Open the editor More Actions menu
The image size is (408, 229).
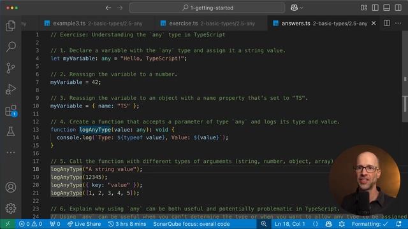click(x=398, y=23)
